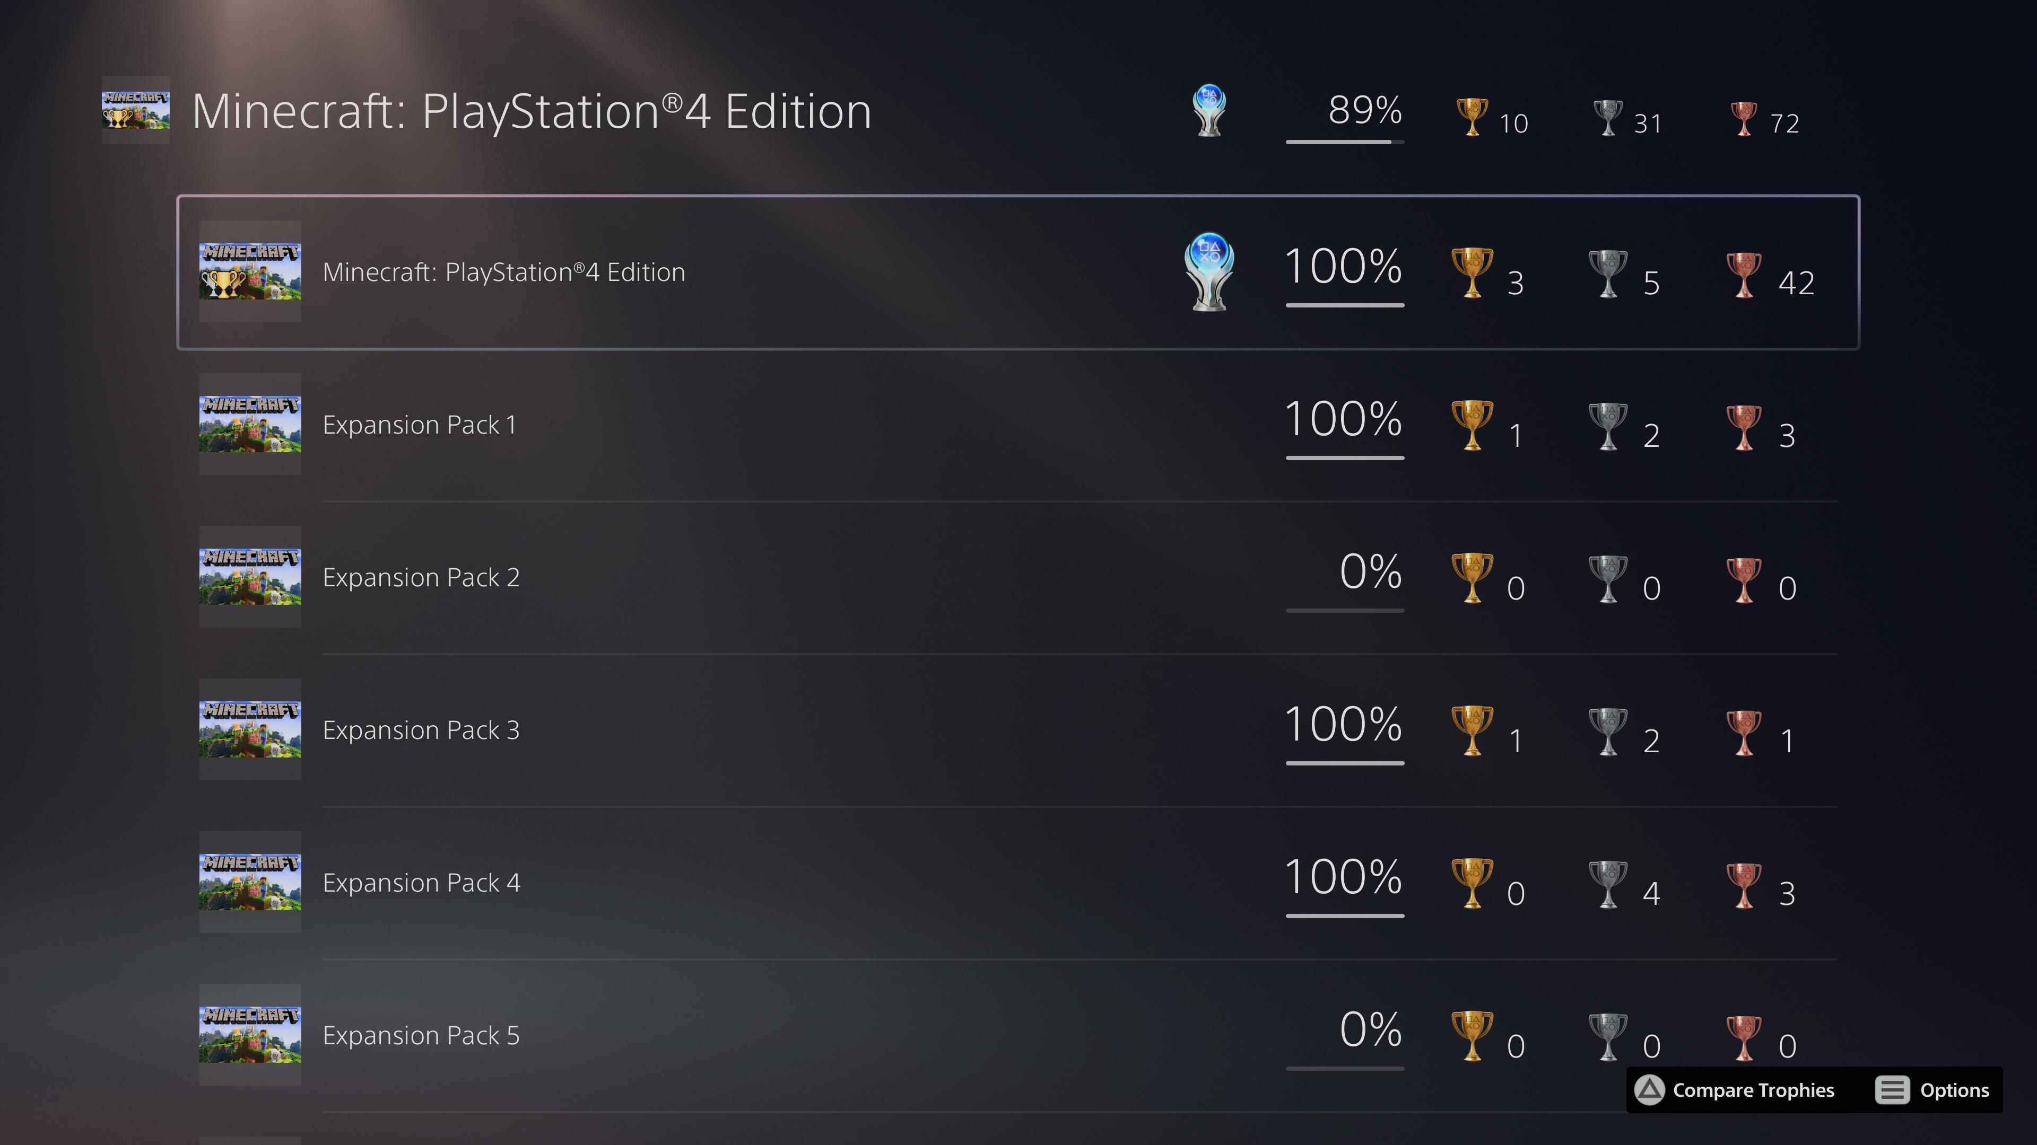Open the Options menu
The image size is (2037, 1145).
[x=1953, y=1090]
